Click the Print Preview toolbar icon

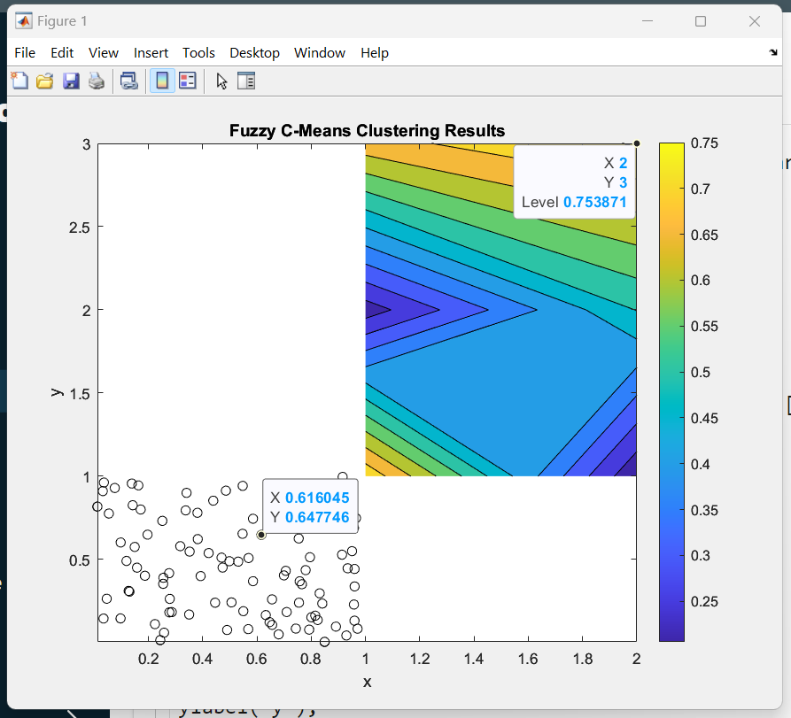(129, 81)
